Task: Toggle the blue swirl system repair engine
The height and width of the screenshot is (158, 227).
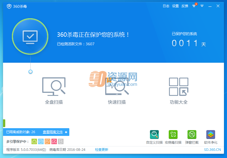Action: pos(41,141)
